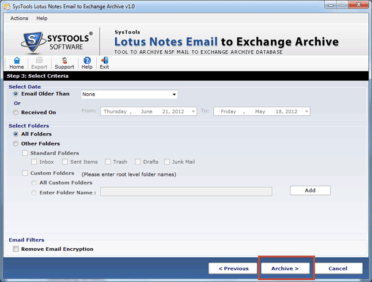Select the All Custom Folders radio button
This screenshot has height=282, width=372.
[34, 183]
